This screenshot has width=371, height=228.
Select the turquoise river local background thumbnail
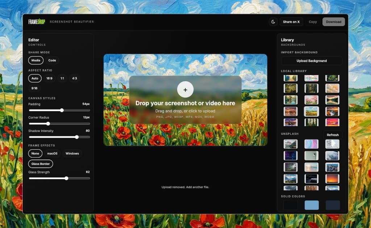click(x=291, y=100)
